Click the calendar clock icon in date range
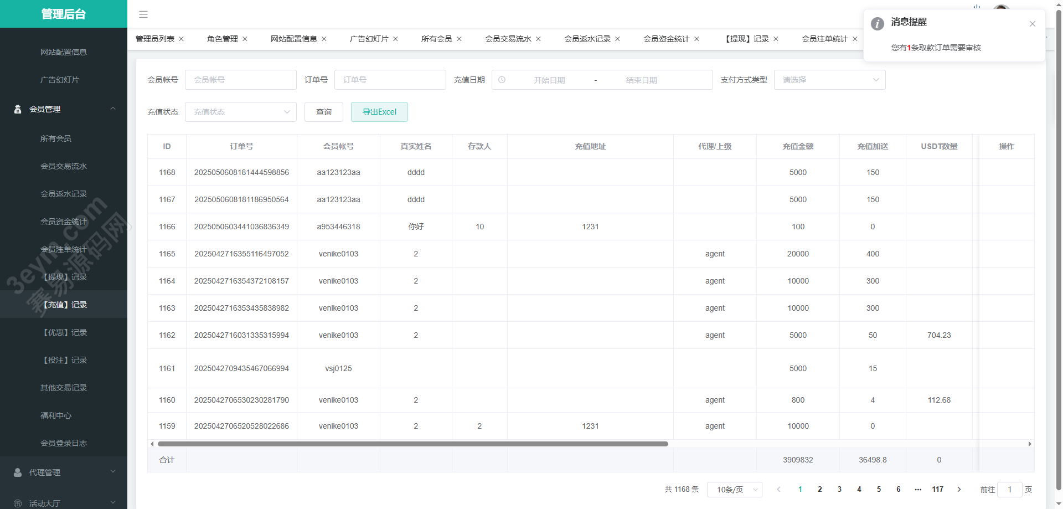The height and width of the screenshot is (509, 1063). (x=502, y=80)
